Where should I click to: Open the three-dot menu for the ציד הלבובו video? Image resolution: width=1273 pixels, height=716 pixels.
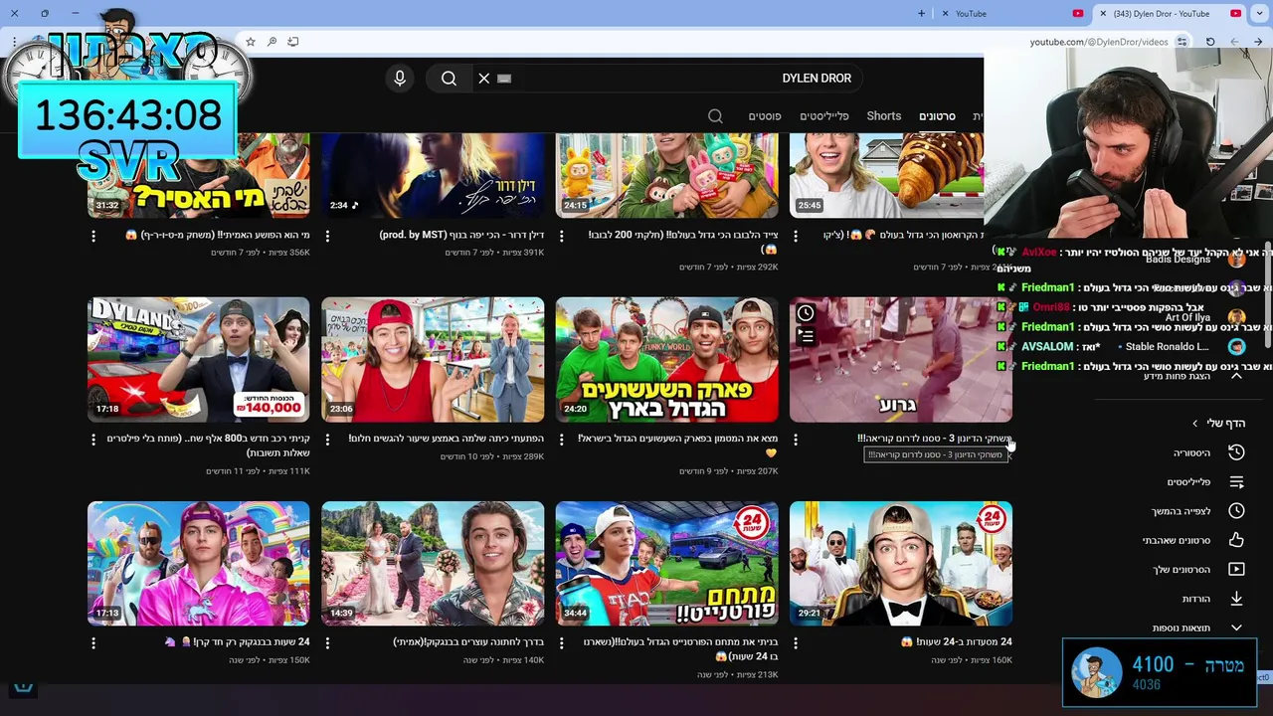coord(562,236)
